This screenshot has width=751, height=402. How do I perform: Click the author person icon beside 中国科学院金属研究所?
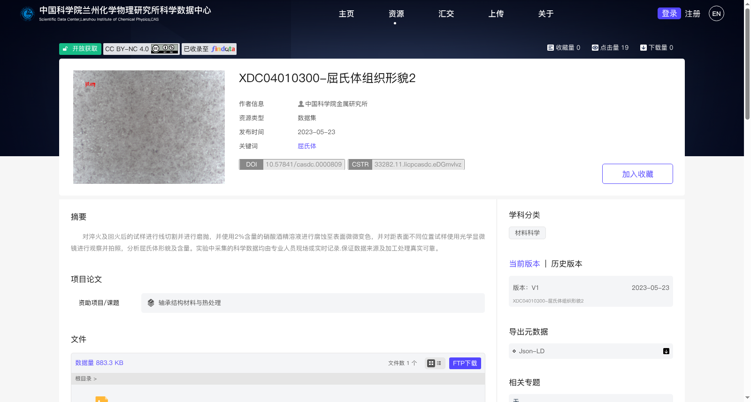[301, 104]
